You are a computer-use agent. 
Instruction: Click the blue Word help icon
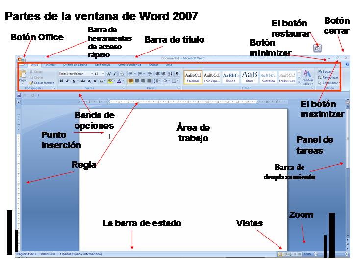click(x=347, y=65)
